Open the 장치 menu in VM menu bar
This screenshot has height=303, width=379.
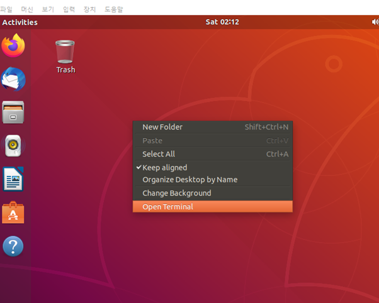pos(89,9)
